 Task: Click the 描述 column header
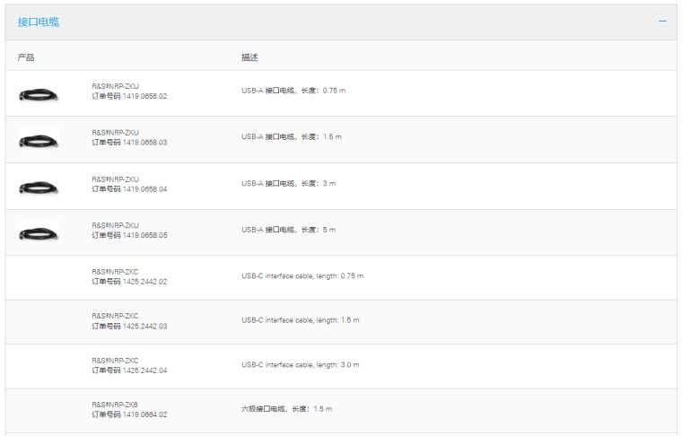[249, 57]
